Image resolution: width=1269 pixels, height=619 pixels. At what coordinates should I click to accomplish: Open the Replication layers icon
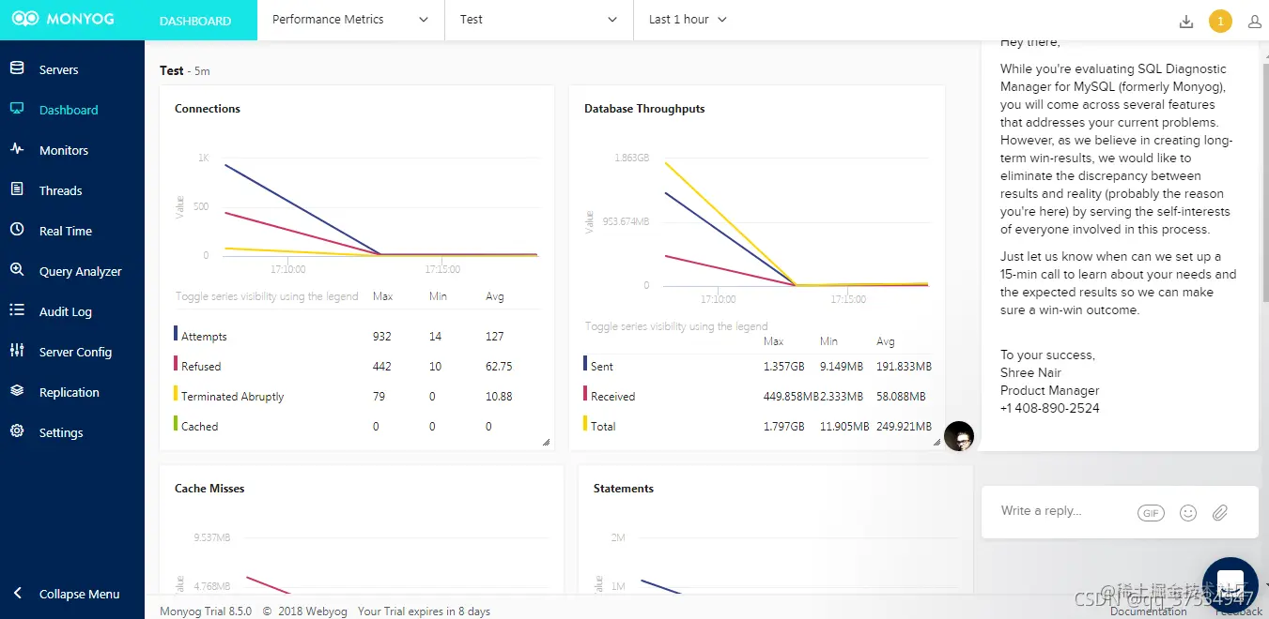pyautogui.click(x=17, y=390)
